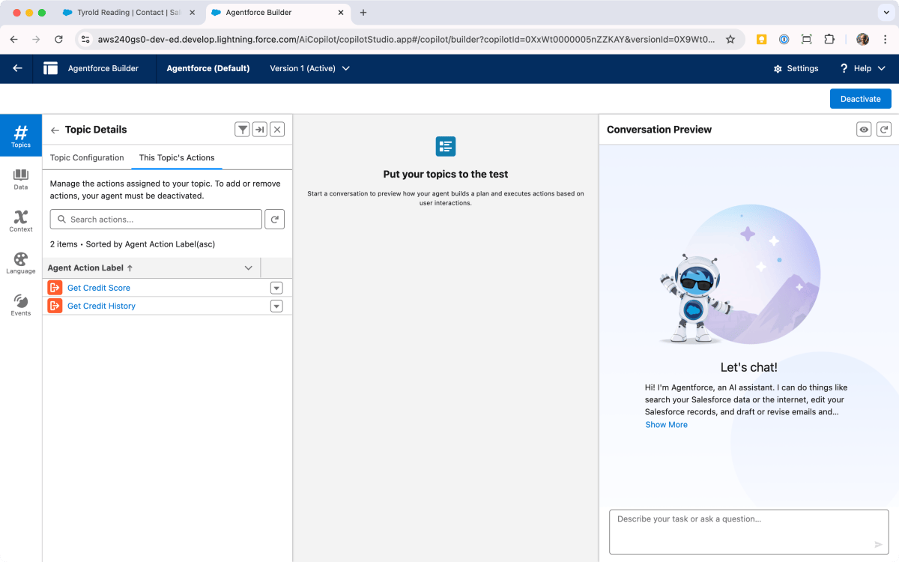Click the filter icon in Topic Details
The width and height of the screenshot is (899, 562).
coord(242,130)
